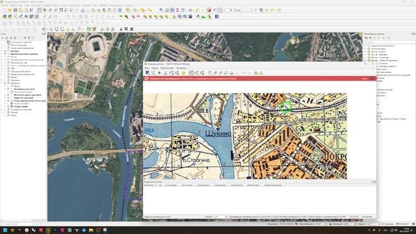Pan the Georeferencer raster canvas
The width and height of the screenshot is (416, 234).
pos(210,73)
